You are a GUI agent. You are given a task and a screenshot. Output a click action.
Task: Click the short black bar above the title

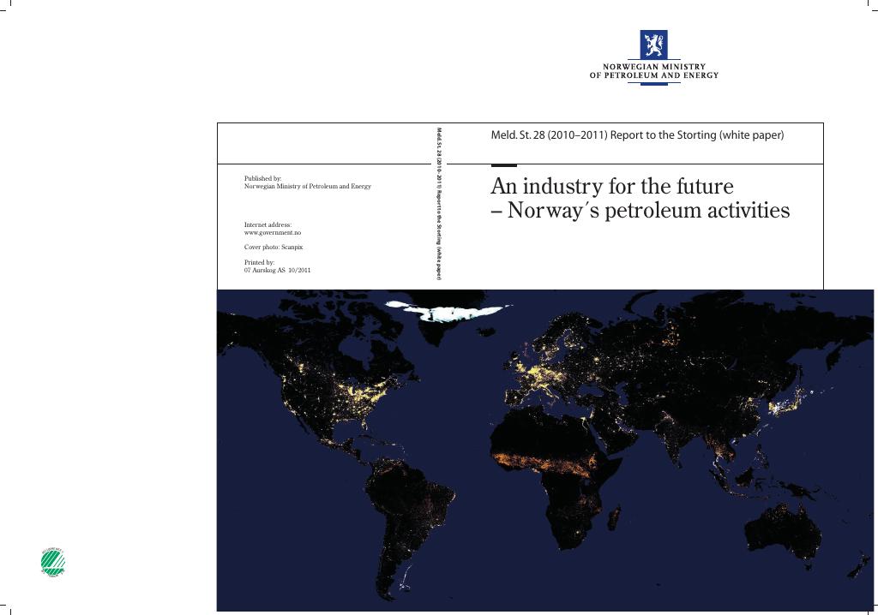(503, 165)
